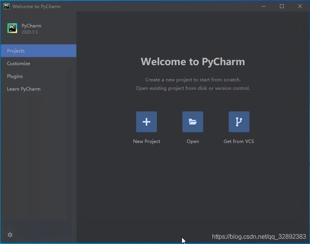This screenshot has height=244, width=310.
Task: Click the 'Open existing project from disk' text
Action: 193,88
